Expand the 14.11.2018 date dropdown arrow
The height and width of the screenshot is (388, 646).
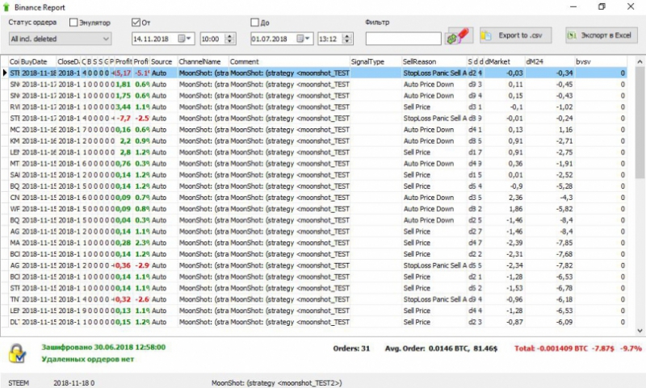tap(189, 39)
